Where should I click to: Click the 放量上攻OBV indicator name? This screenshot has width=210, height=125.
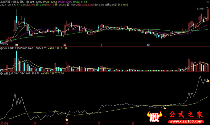(x=11, y=74)
